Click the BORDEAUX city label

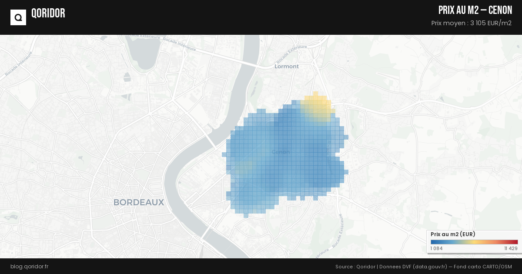[x=139, y=202]
